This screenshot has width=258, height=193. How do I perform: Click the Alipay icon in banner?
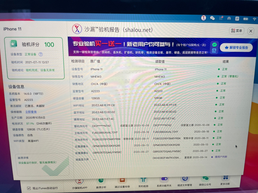click(214, 51)
